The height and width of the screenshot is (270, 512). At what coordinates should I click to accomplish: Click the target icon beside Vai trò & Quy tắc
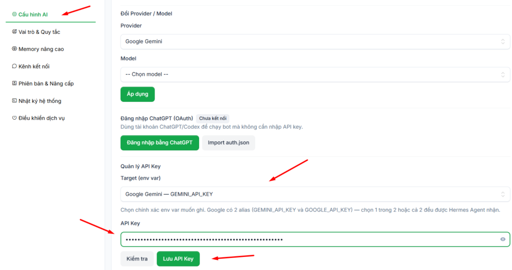(x=14, y=31)
